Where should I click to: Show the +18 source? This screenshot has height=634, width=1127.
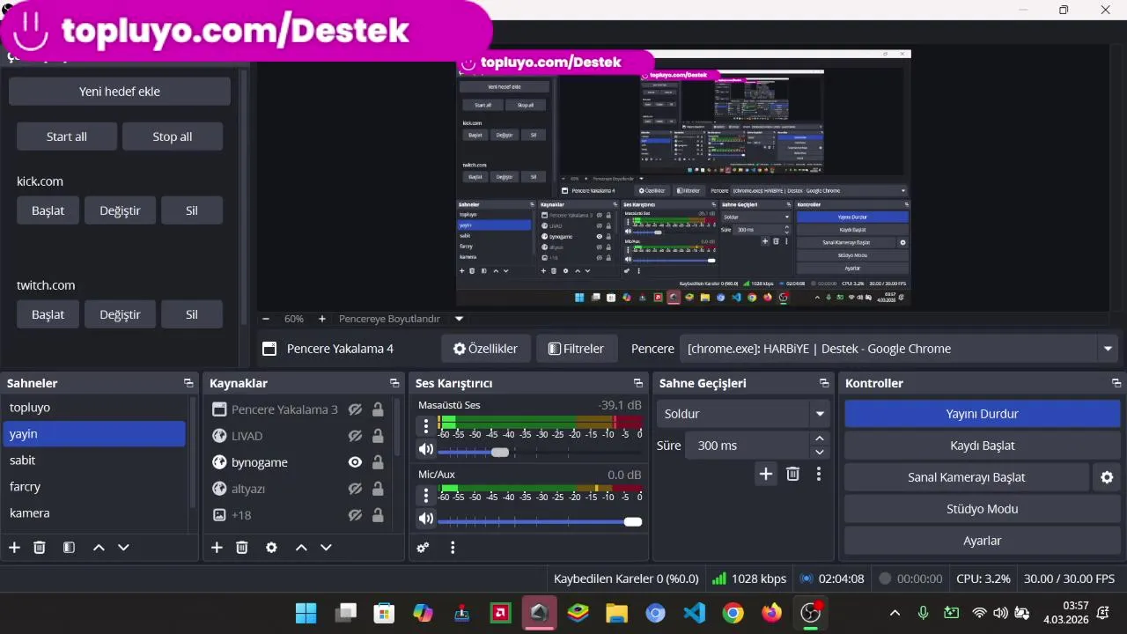click(355, 515)
